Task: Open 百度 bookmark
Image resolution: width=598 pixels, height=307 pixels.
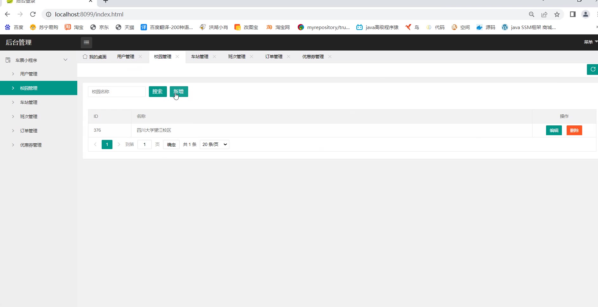Action: point(14,27)
